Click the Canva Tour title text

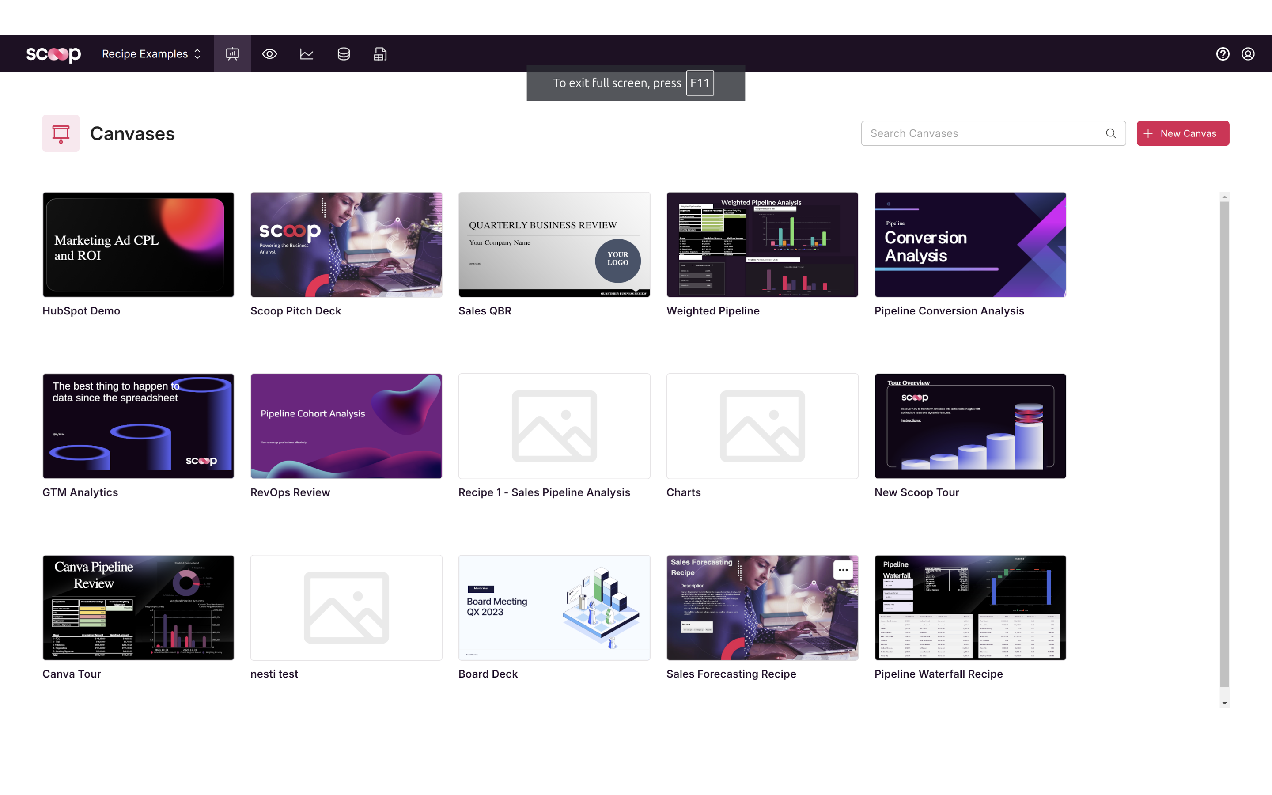[72, 674]
